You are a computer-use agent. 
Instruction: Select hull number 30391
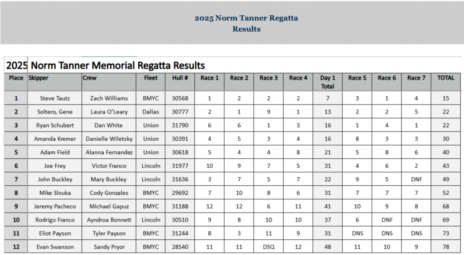coord(180,139)
